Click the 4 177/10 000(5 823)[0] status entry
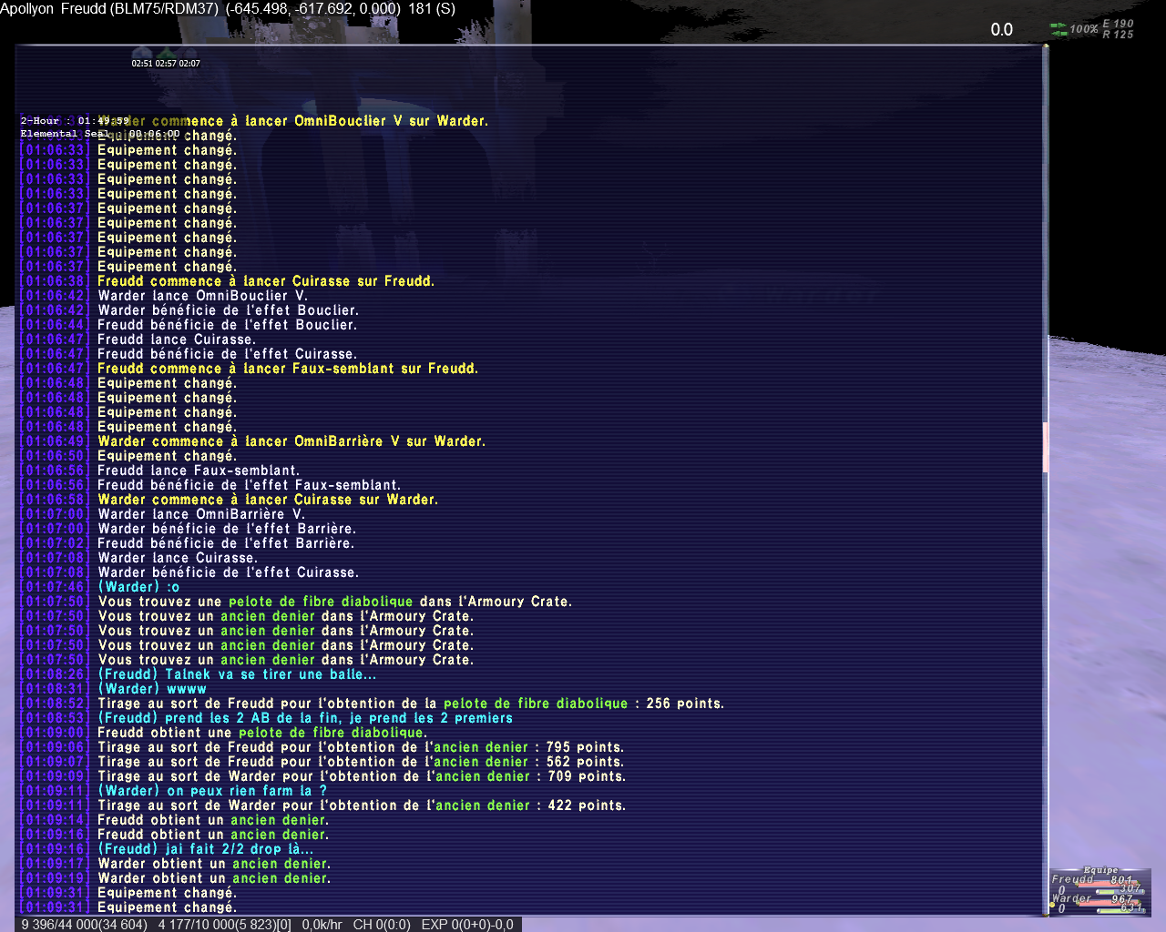This screenshot has height=932, width=1166. (x=224, y=925)
